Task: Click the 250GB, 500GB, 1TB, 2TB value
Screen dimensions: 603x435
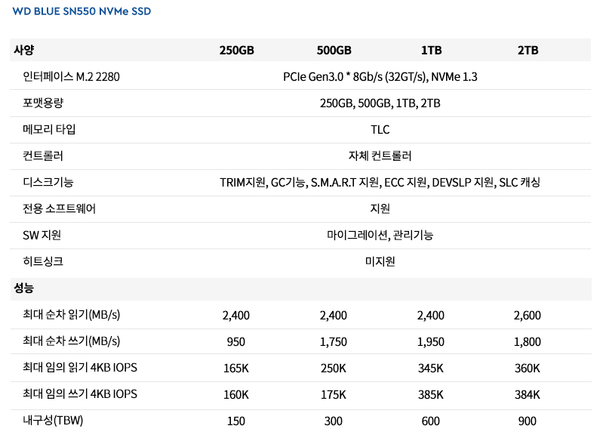Action: point(380,103)
